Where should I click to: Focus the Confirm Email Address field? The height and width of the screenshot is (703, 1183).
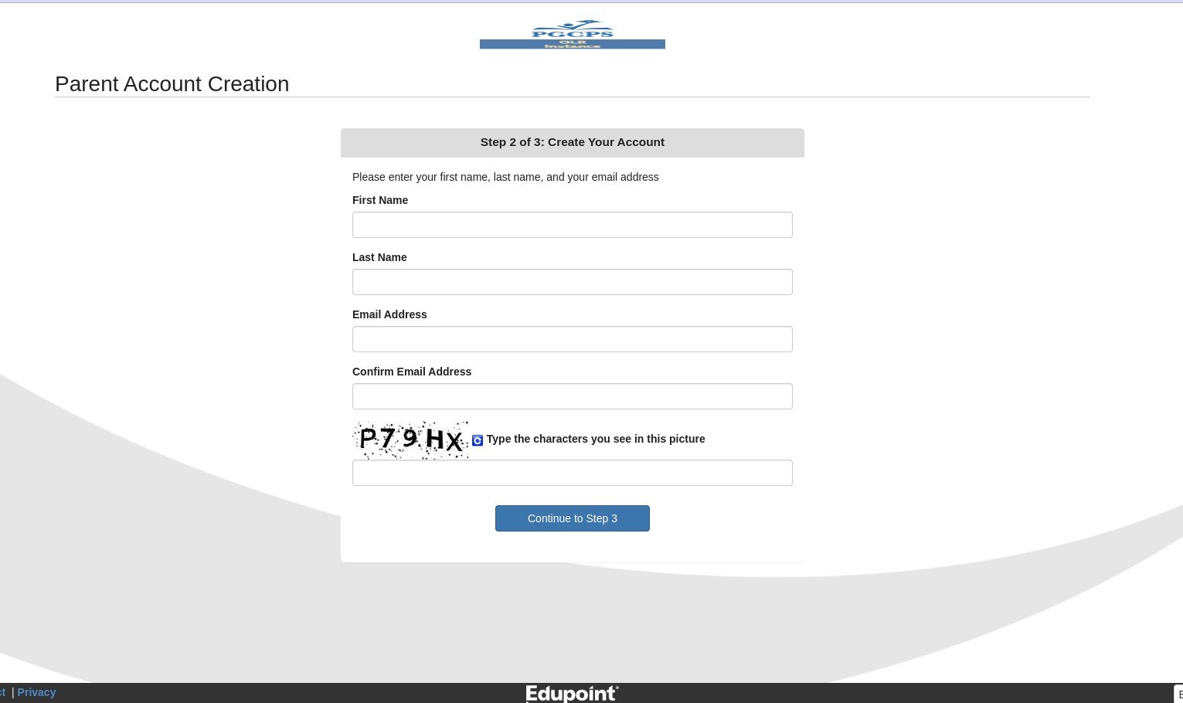(572, 396)
